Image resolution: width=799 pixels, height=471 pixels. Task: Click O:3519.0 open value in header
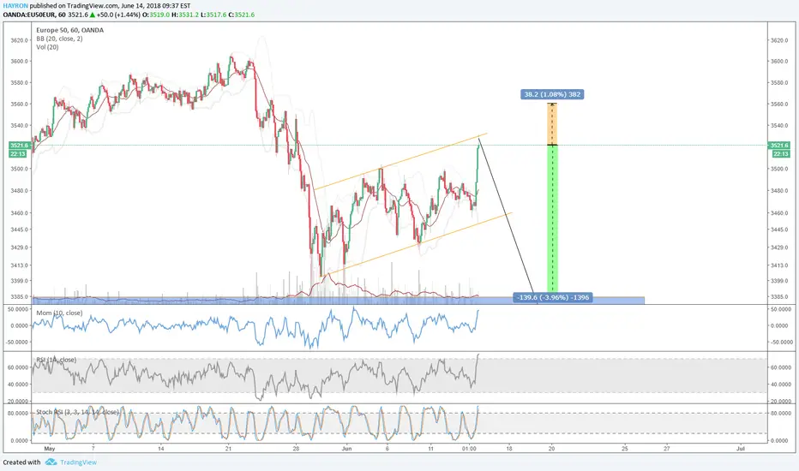click(155, 15)
